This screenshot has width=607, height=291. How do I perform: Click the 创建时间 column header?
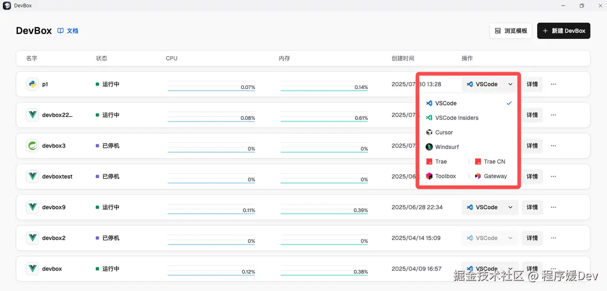click(403, 58)
